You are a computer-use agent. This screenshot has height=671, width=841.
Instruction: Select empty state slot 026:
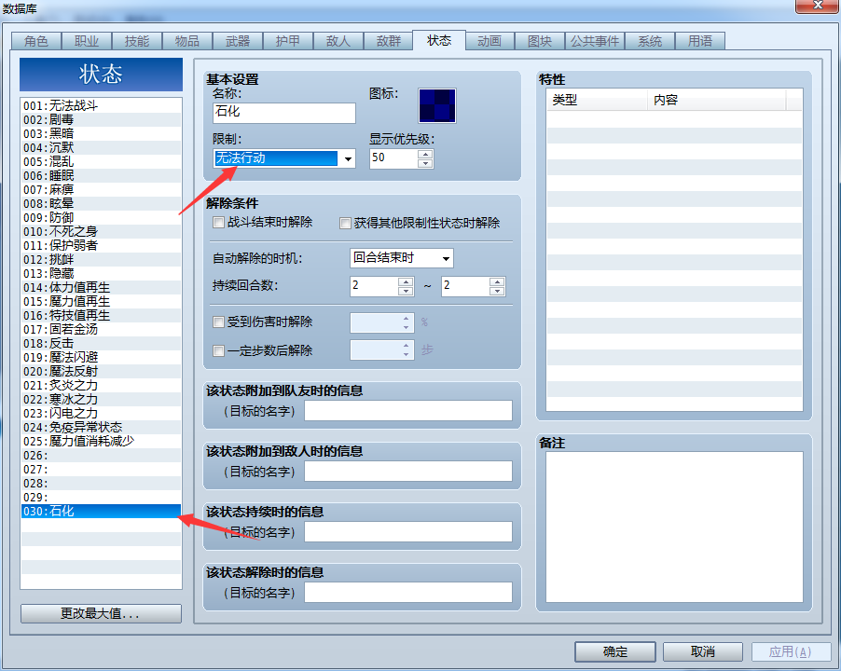(101, 455)
